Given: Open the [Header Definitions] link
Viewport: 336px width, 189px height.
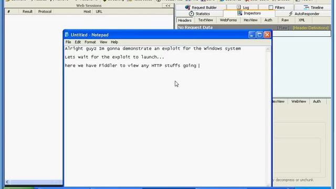Looking at the screenshot, I should [310, 28].
